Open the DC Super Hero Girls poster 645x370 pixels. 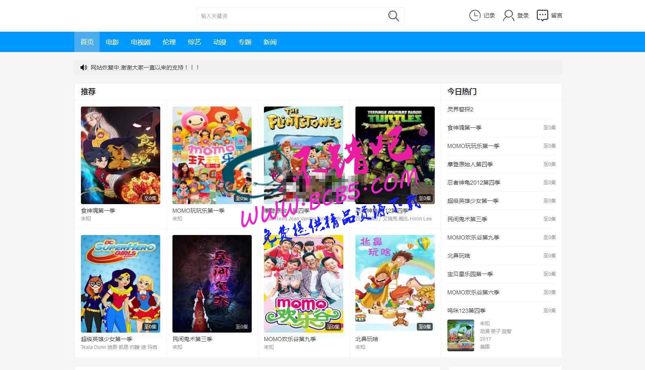pos(120,284)
